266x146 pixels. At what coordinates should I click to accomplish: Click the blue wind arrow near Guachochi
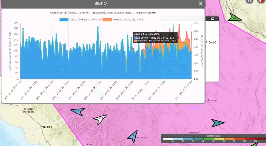(x=133, y=136)
